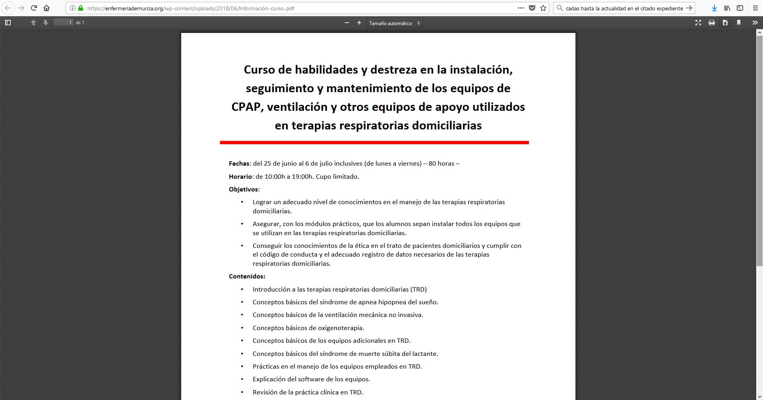The height and width of the screenshot is (400, 763).
Task: Click the 'Horario' label text
Action: 240,176
